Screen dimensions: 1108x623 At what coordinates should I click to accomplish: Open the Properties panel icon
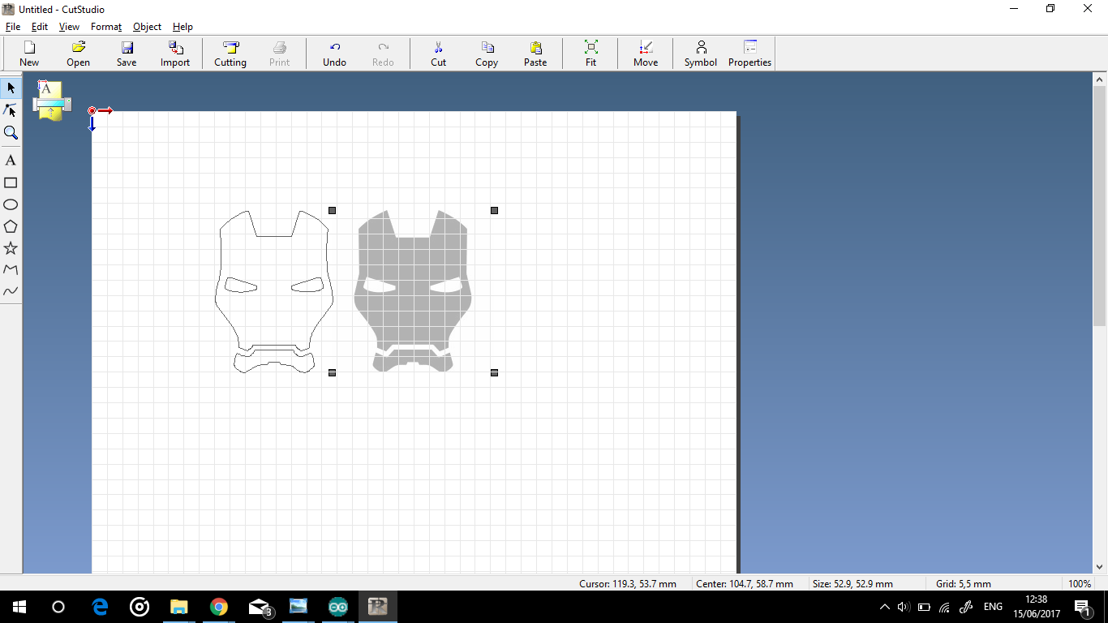[x=749, y=54]
